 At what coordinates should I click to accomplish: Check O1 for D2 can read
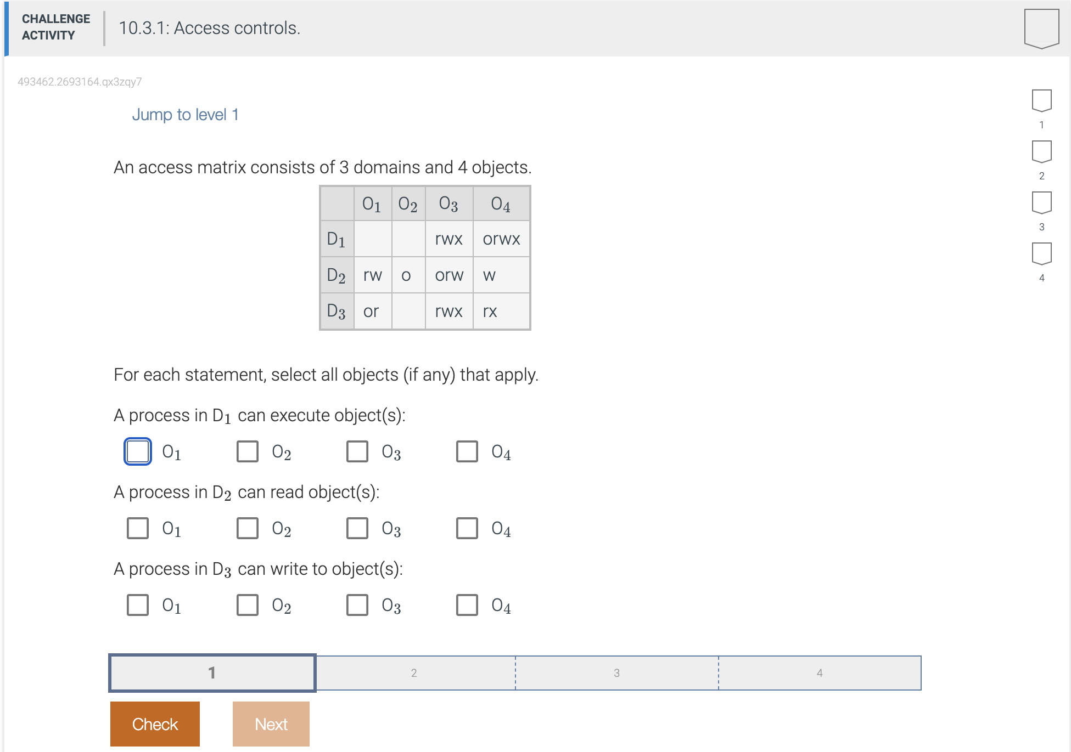138,528
